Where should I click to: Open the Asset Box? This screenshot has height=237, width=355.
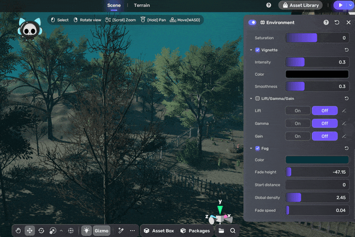[158, 230]
